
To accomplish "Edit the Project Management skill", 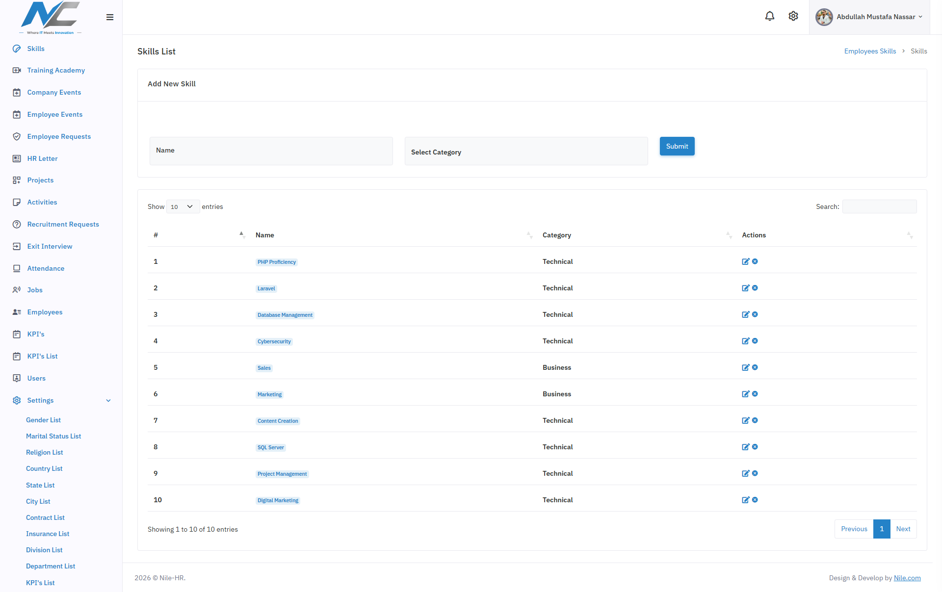I will [x=746, y=473].
